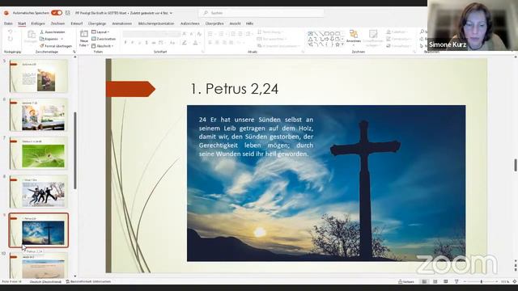Click the text highlight color icon
518x291 pixels.
coord(185,43)
